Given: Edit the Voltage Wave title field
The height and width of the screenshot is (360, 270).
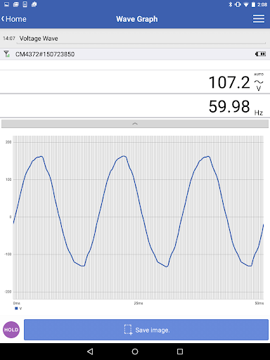Looking at the screenshot, I should click(x=142, y=39).
